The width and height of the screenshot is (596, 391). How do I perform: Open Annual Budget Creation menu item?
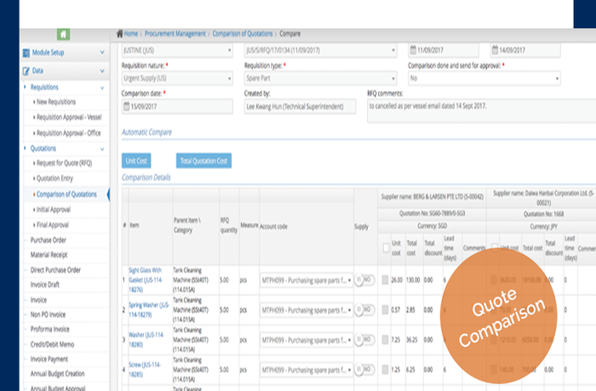pyautogui.click(x=57, y=373)
